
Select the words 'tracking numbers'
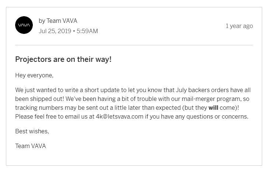click(39, 108)
